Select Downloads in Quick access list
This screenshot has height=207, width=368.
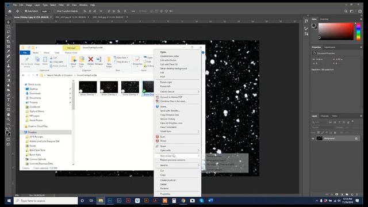click(x=35, y=93)
